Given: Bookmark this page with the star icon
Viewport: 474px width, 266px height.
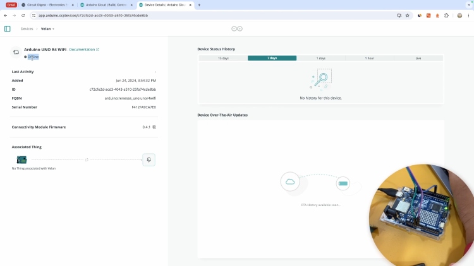Looking at the screenshot, I should tap(407, 15).
